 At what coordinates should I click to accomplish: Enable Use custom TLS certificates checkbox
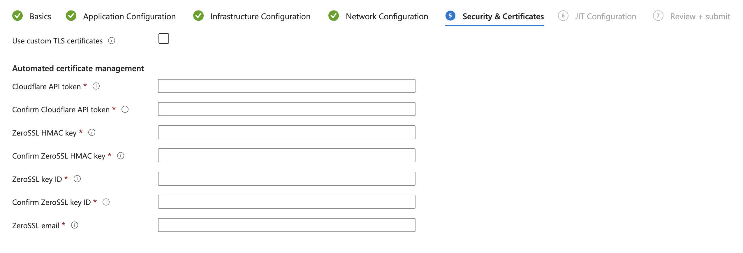click(x=164, y=38)
